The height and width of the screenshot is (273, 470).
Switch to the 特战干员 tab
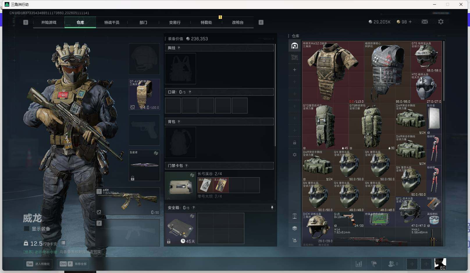click(112, 22)
